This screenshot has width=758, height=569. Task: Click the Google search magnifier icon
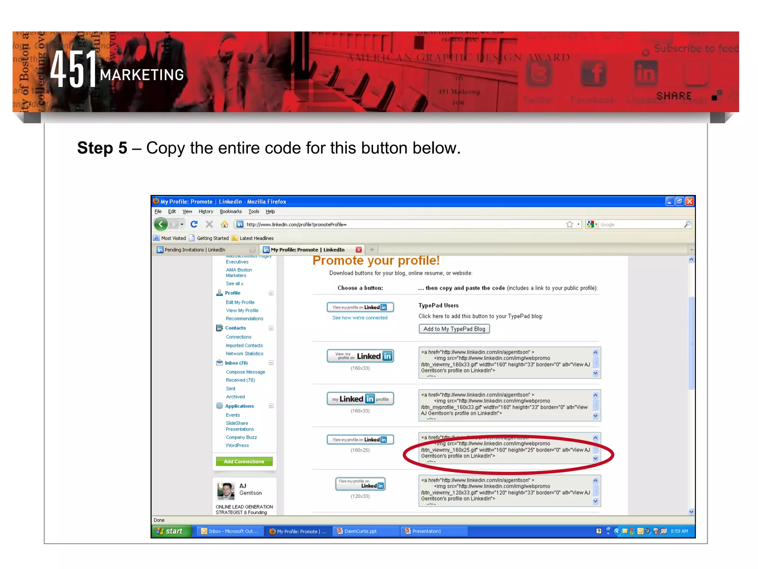click(687, 224)
